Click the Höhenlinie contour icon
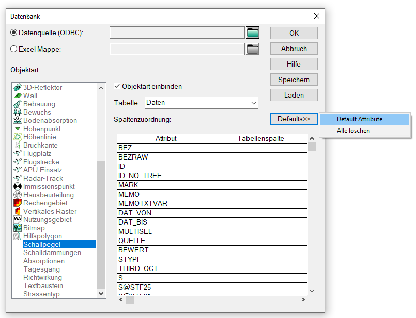416x318 pixels. [18, 137]
